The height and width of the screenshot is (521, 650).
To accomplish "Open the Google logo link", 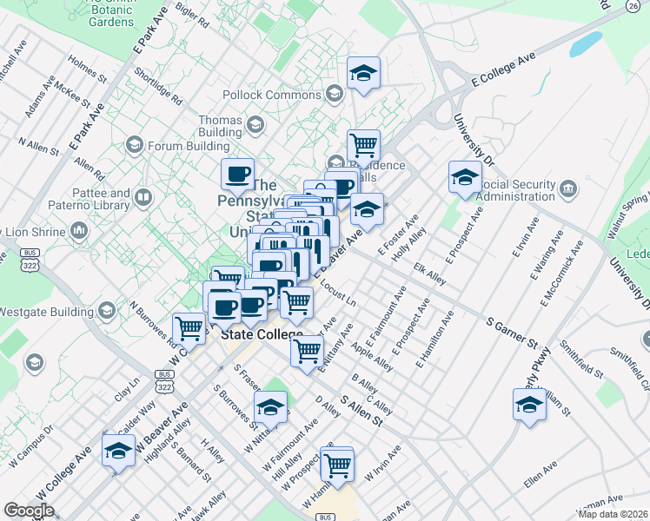I will (29, 511).
